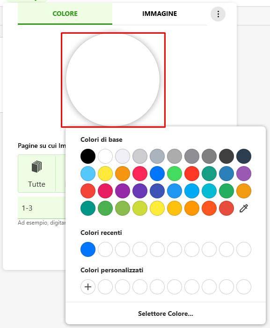Pick the lime yellow-green swatch
The height and width of the screenshot is (328, 270).
pos(140,208)
